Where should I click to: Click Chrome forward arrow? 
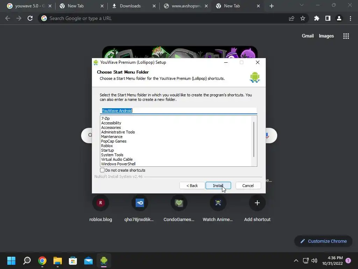coord(19,18)
